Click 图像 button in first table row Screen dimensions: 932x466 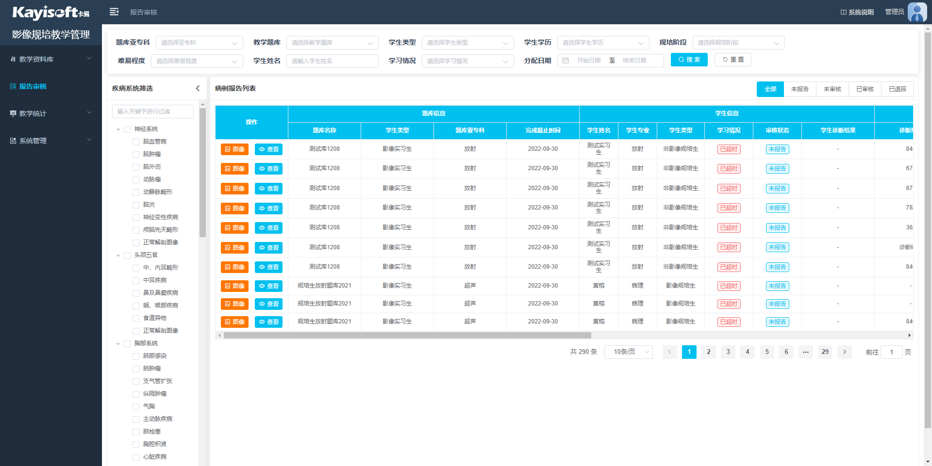(x=234, y=149)
